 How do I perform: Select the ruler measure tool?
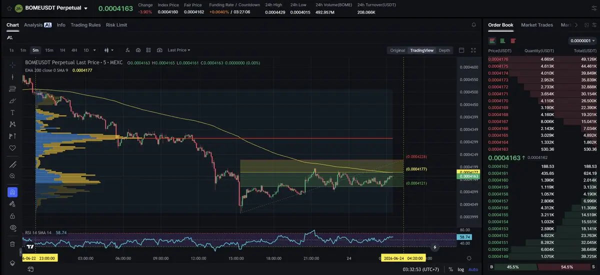coord(12,164)
